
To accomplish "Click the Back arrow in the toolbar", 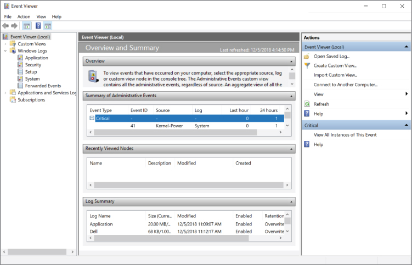I will coord(5,26).
